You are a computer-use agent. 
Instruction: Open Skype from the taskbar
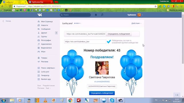point(112,100)
